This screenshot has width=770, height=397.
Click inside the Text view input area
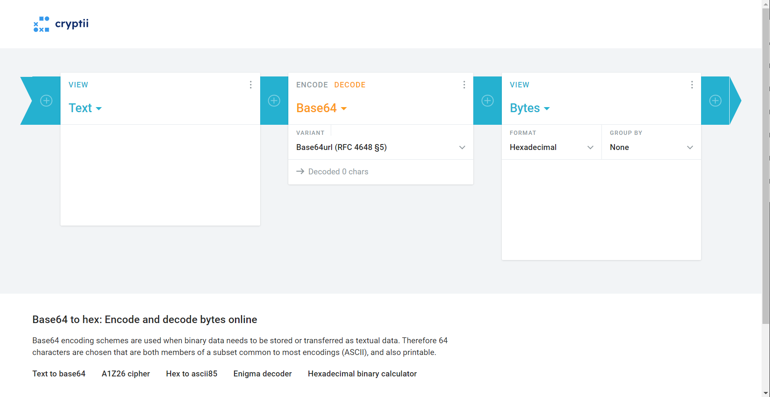[160, 175]
